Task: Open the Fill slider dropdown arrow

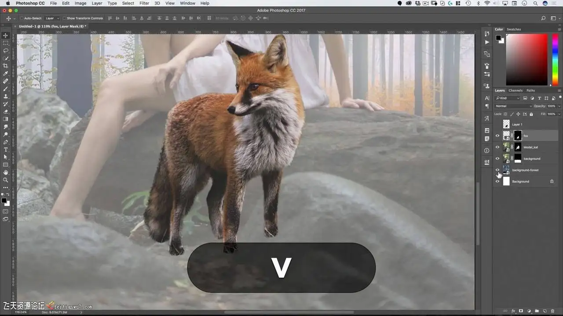Action: (x=559, y=114)
